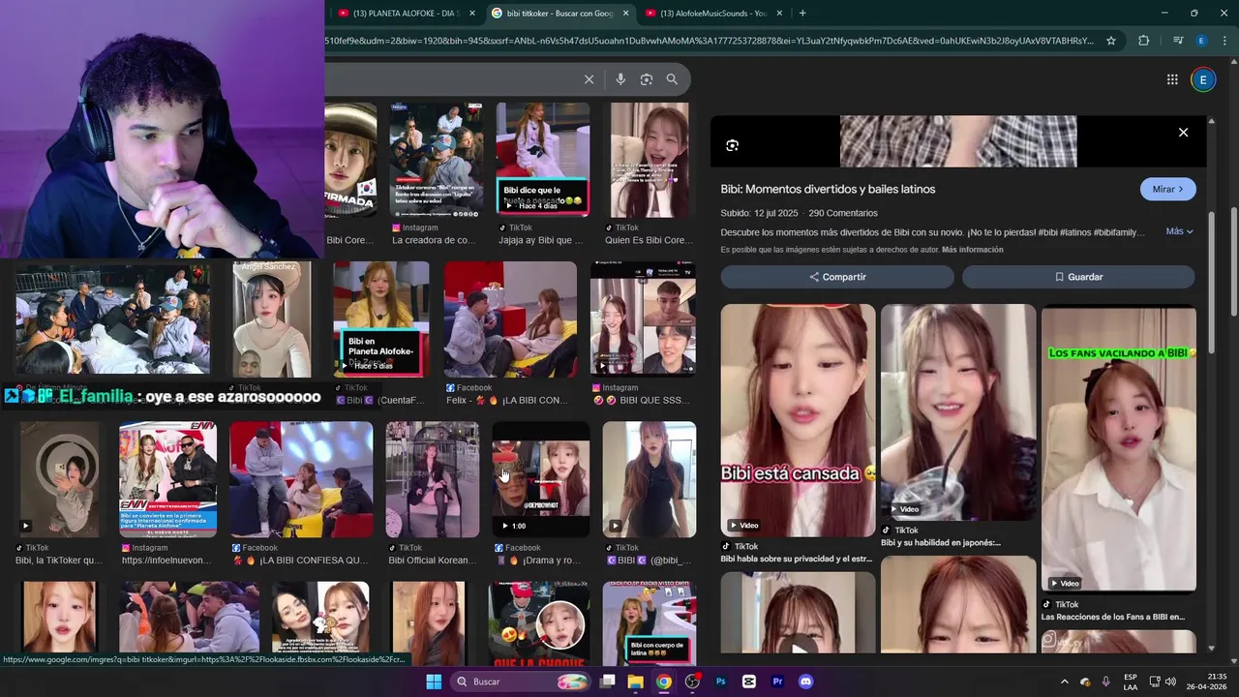Click the microphone icon in system tray
This screenshot has height=697, width=1239.
pos(1105,682)
